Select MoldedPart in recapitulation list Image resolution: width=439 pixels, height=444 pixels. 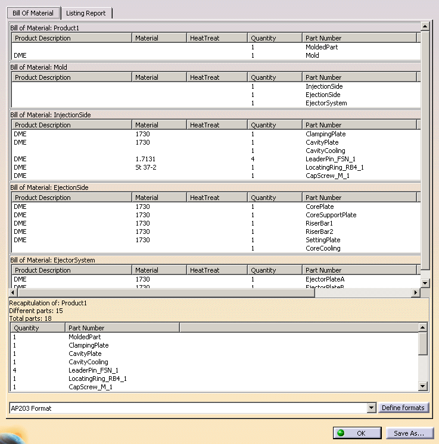pyautogui.click(x=214, y=337)
